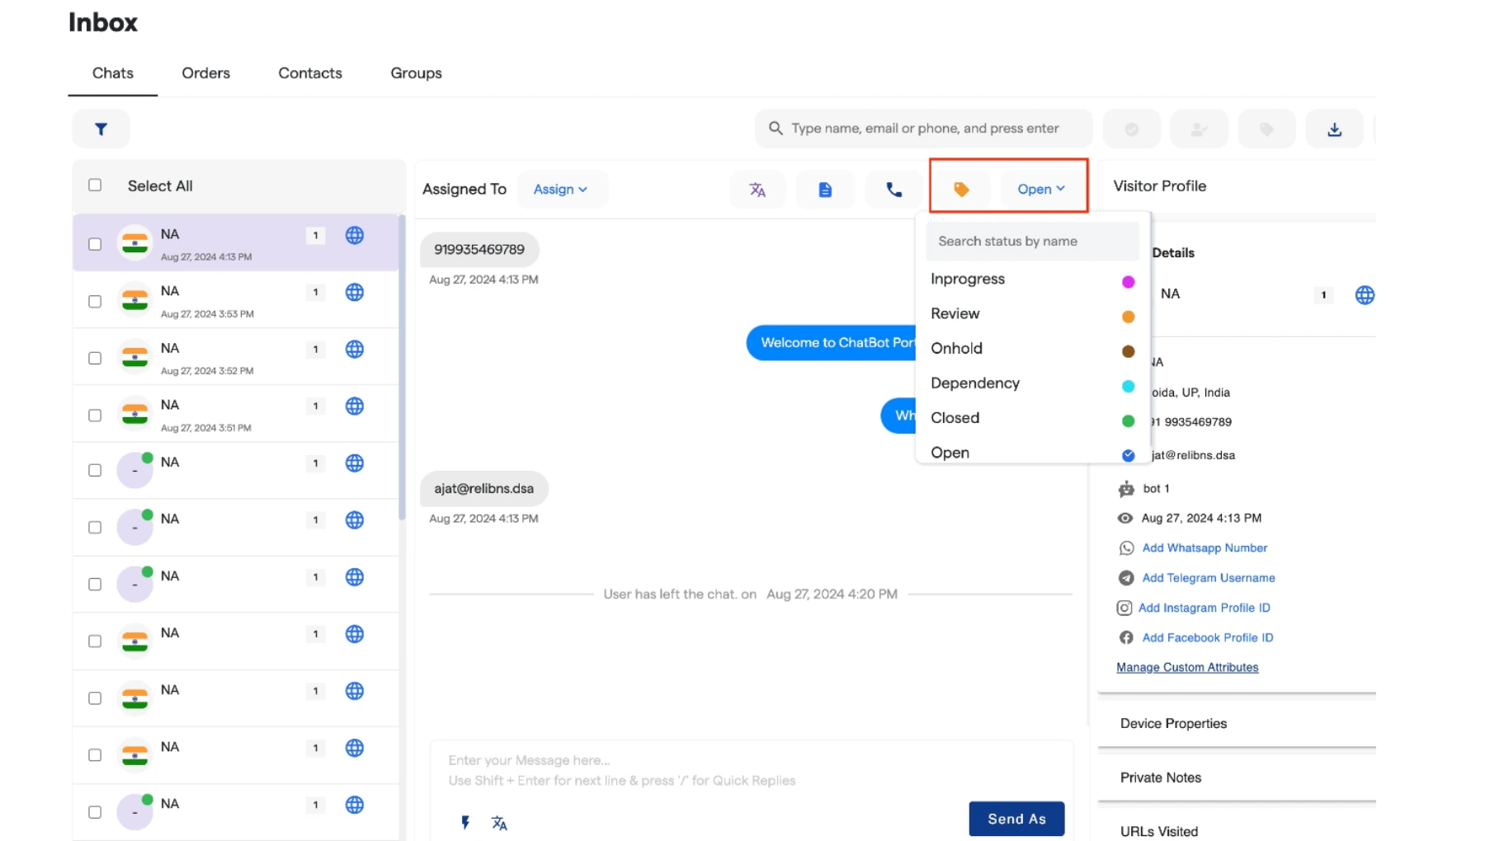This screenshot has width=1490, height=841.
Task: Click the translate icon in chat header
Action: 757,190
